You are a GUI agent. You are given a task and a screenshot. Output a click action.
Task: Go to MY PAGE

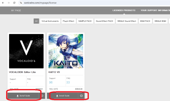point(16,10)
